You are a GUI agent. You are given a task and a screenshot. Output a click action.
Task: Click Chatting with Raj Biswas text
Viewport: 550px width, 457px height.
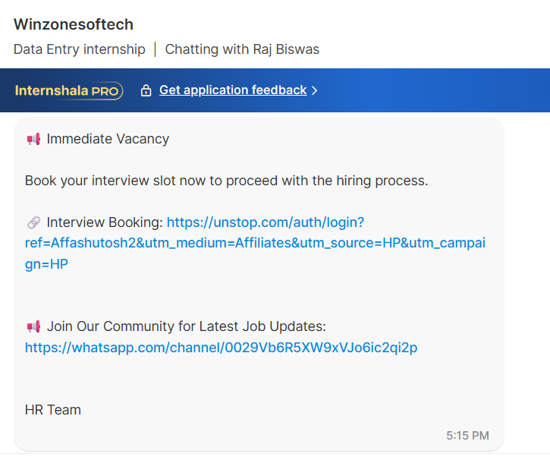click(242, 49)
